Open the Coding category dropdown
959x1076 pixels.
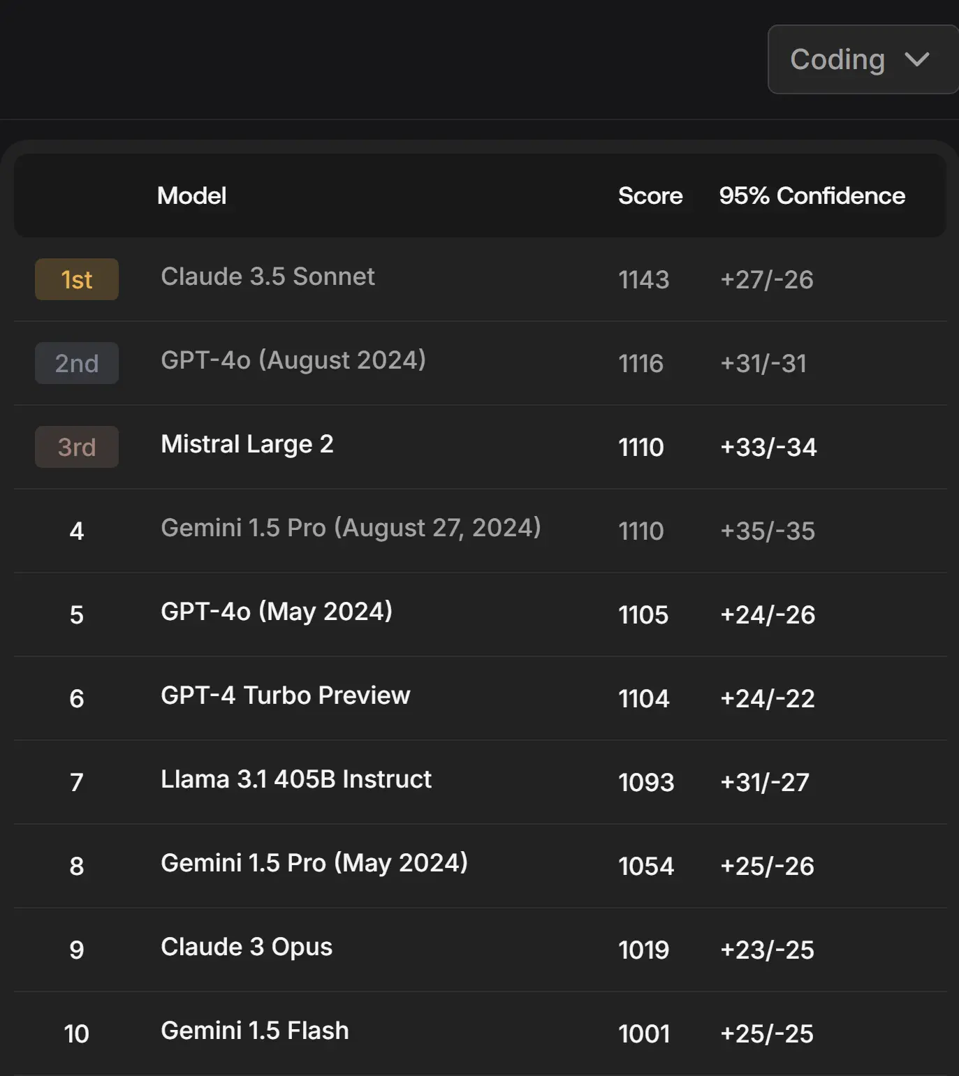[863, 59]
